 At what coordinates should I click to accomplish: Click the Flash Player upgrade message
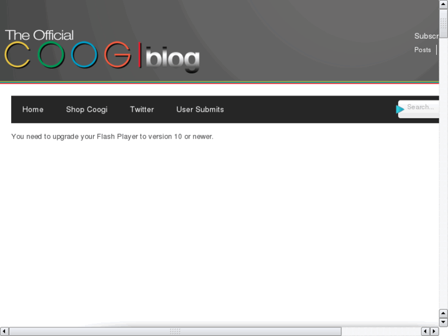[112, 137]
